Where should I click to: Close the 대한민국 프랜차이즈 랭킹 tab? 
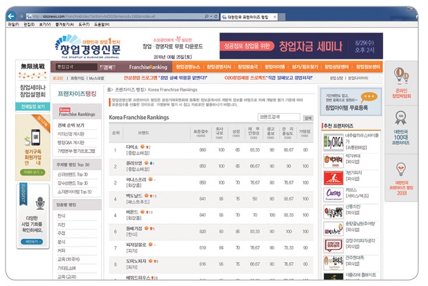point(275,17)
